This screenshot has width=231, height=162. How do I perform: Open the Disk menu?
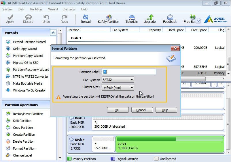pyautogui.click(x=21, y=9)
